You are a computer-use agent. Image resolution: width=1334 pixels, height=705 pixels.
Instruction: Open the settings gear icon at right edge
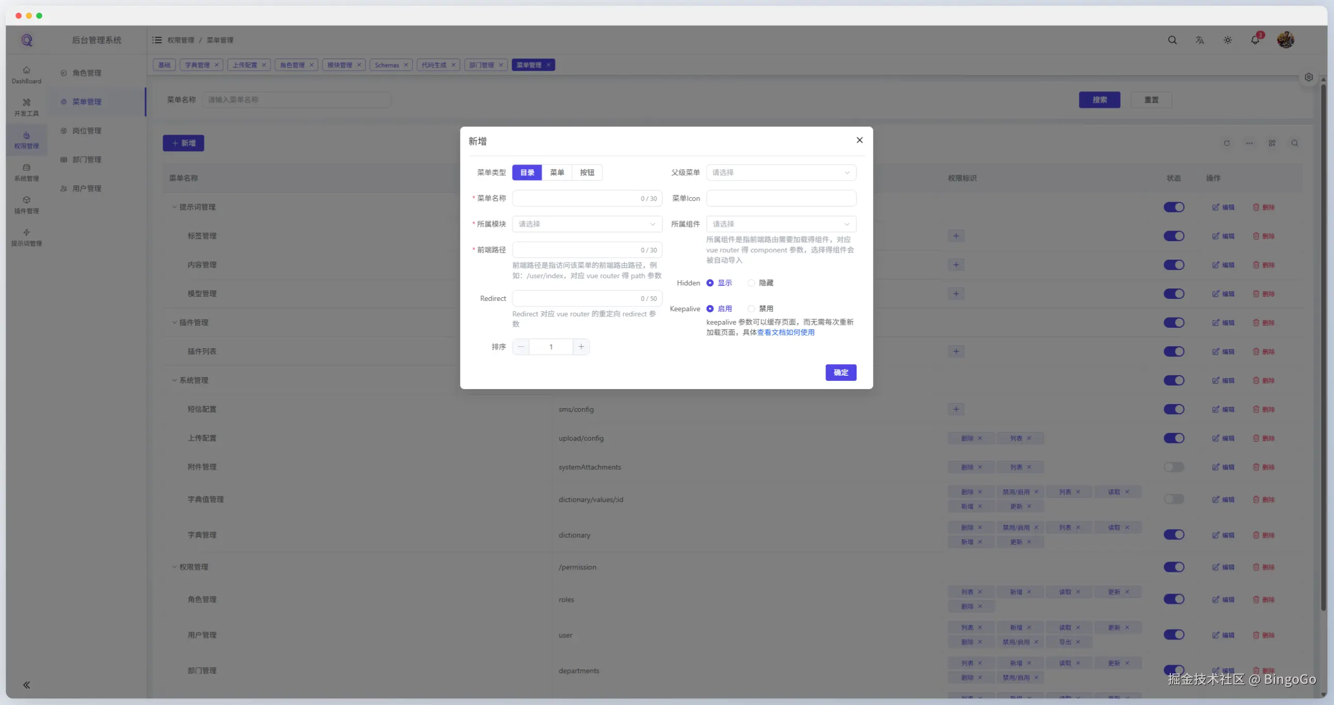(x=1309, y=77)
